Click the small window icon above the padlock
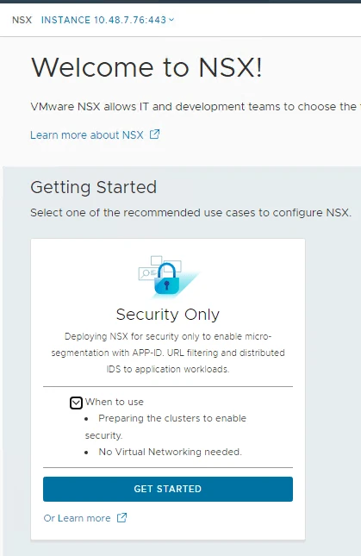361x556 pixels. [156, 260]
